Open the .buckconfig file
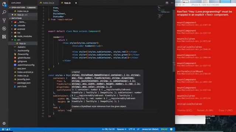This screenshot has width=236, height=132. tap(23, 51)
